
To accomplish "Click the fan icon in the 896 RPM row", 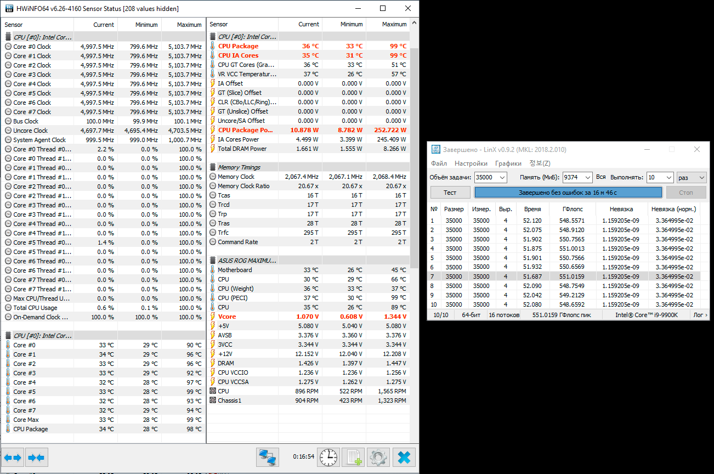I will click(x=213, y=391).
